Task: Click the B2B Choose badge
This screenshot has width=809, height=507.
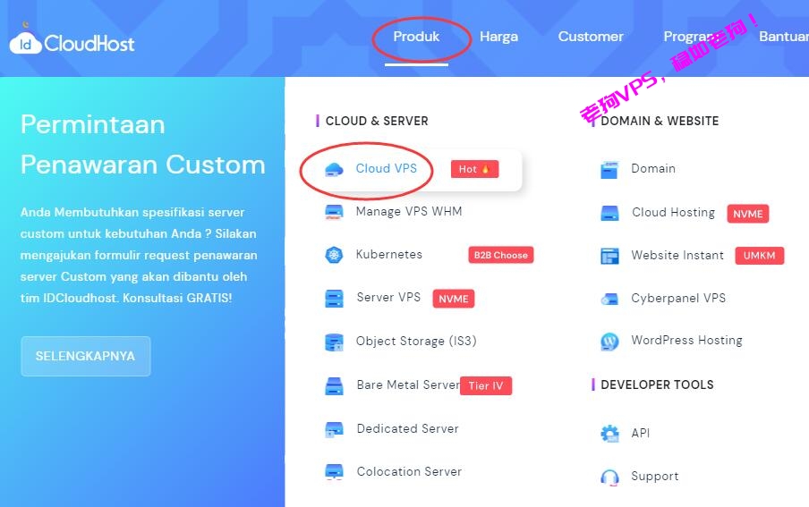Action: pyautogui.click(x=501, y=256)
